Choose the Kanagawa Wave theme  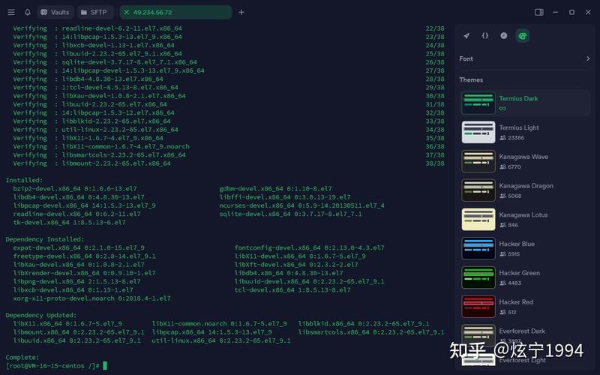pyautogui.click(x=526, y=161)
